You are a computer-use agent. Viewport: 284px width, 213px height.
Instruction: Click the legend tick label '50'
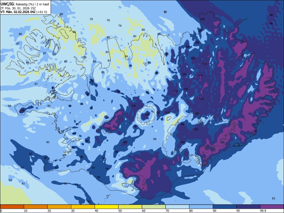point(120,211)
